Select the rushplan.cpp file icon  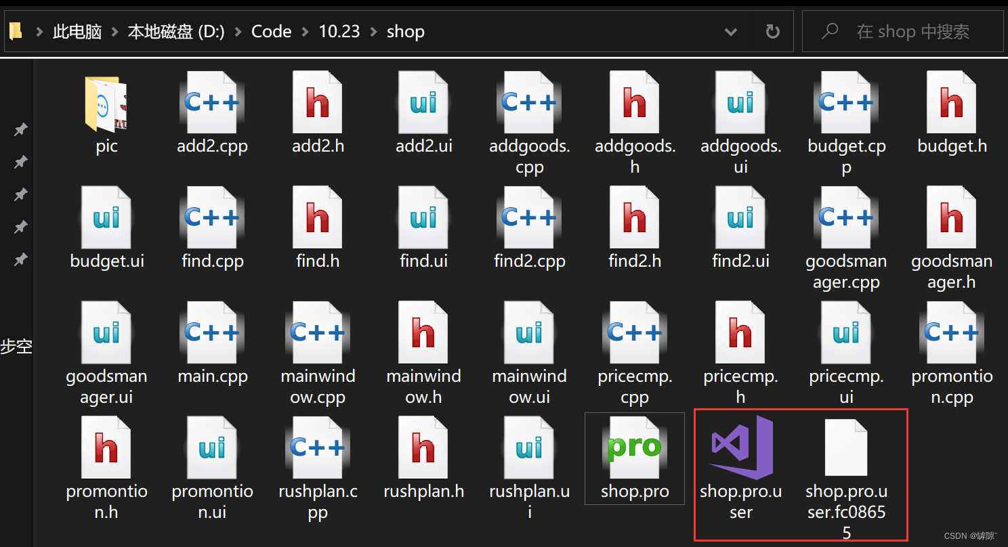(318, 448)
